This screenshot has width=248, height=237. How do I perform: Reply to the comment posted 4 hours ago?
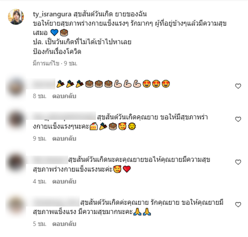point(64,182)
